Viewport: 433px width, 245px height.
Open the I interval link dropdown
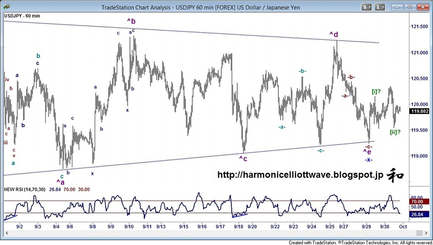[x=380, y=7]
